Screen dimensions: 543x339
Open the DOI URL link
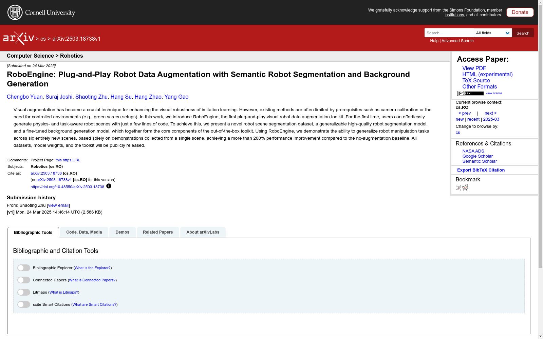[x=67, y=187]
